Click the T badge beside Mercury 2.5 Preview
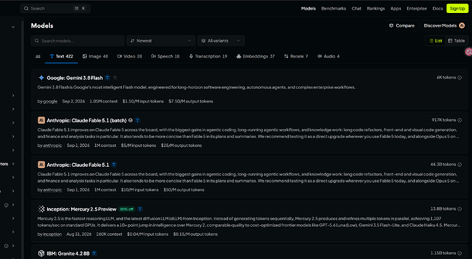This screenshot has height=259, width=472. tap(140, 209)
